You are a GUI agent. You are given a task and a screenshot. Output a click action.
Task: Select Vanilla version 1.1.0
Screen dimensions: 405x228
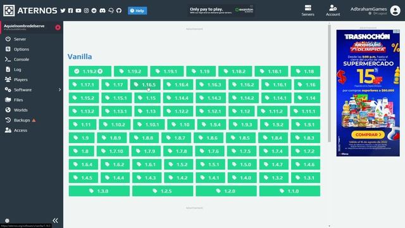(x=290, y=191)
